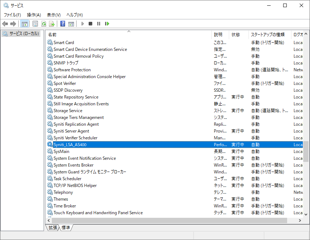The height and width of the screenshot is (240, 310).
Task: Click the Export List toolbar icon
Action: [x=52, y=24]
